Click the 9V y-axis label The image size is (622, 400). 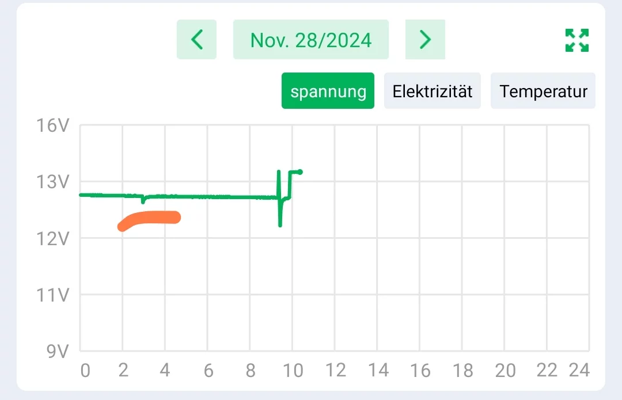coord(58,351)
